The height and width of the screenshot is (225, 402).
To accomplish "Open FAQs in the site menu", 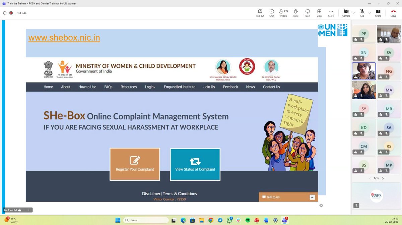I will 108,87.
